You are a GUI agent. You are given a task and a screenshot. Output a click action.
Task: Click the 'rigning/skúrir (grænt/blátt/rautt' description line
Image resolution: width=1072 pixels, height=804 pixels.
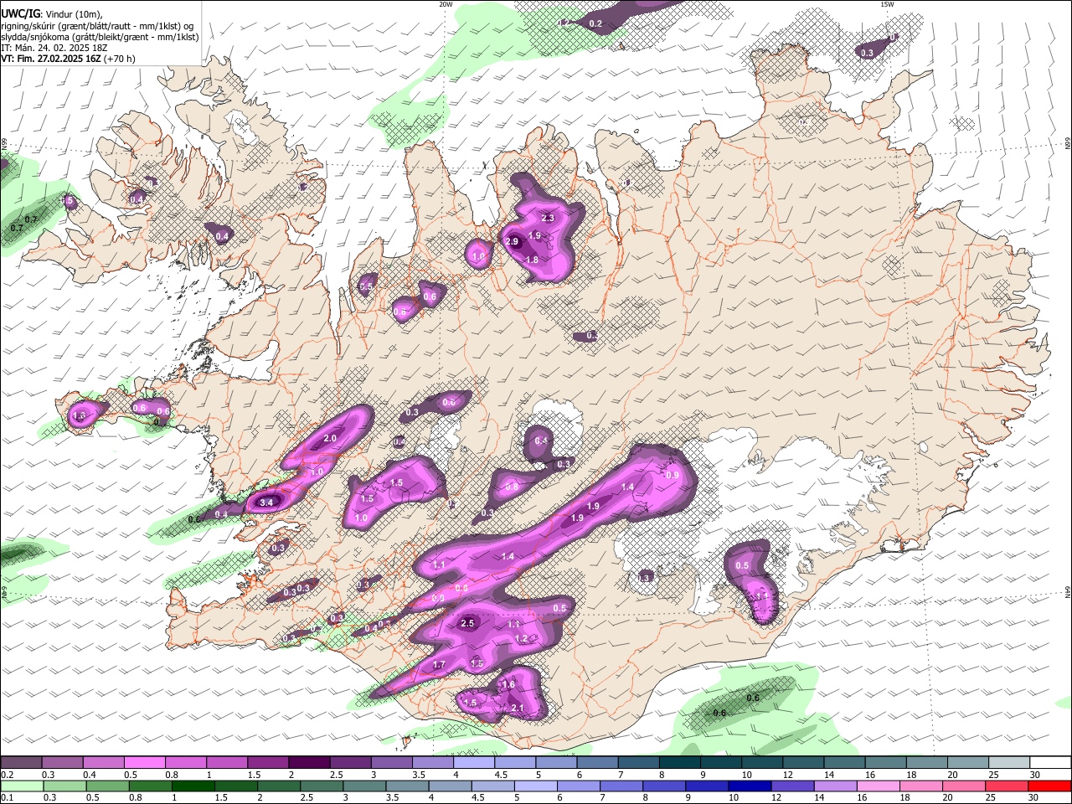pyautogui.click(x=96, y=26)
